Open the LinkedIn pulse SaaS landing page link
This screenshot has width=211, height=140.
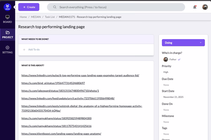80,76
